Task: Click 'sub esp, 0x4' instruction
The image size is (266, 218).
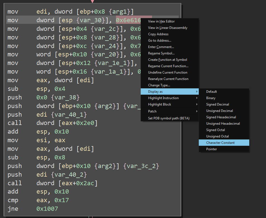Action: tap(36, 89)
